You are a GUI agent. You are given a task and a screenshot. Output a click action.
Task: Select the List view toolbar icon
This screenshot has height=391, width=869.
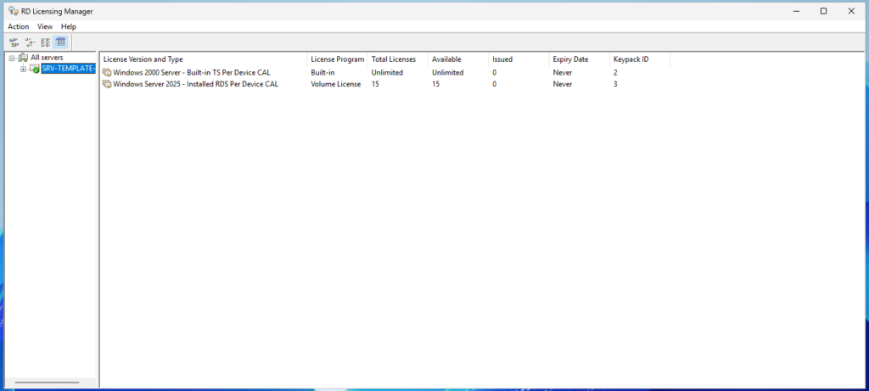[45, 42]
